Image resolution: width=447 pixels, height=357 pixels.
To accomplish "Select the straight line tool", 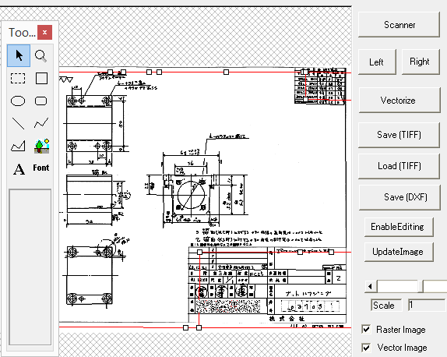I will [x=18, y=123].
